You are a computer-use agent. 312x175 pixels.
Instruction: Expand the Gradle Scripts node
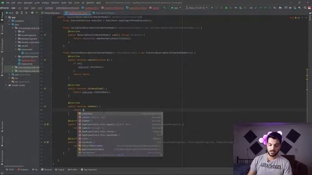click(x=6, y=86)
